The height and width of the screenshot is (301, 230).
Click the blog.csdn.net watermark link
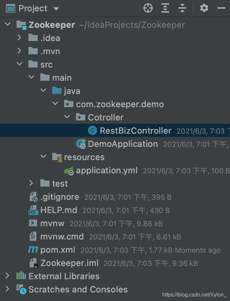(195, 294)
